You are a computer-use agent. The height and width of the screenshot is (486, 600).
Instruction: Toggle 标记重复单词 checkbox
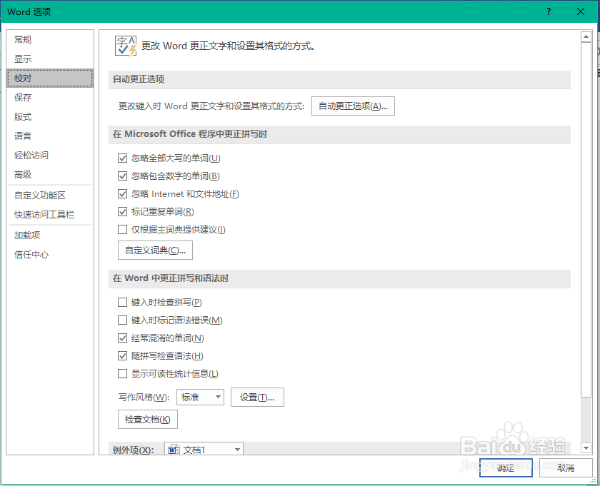[122, 211]
